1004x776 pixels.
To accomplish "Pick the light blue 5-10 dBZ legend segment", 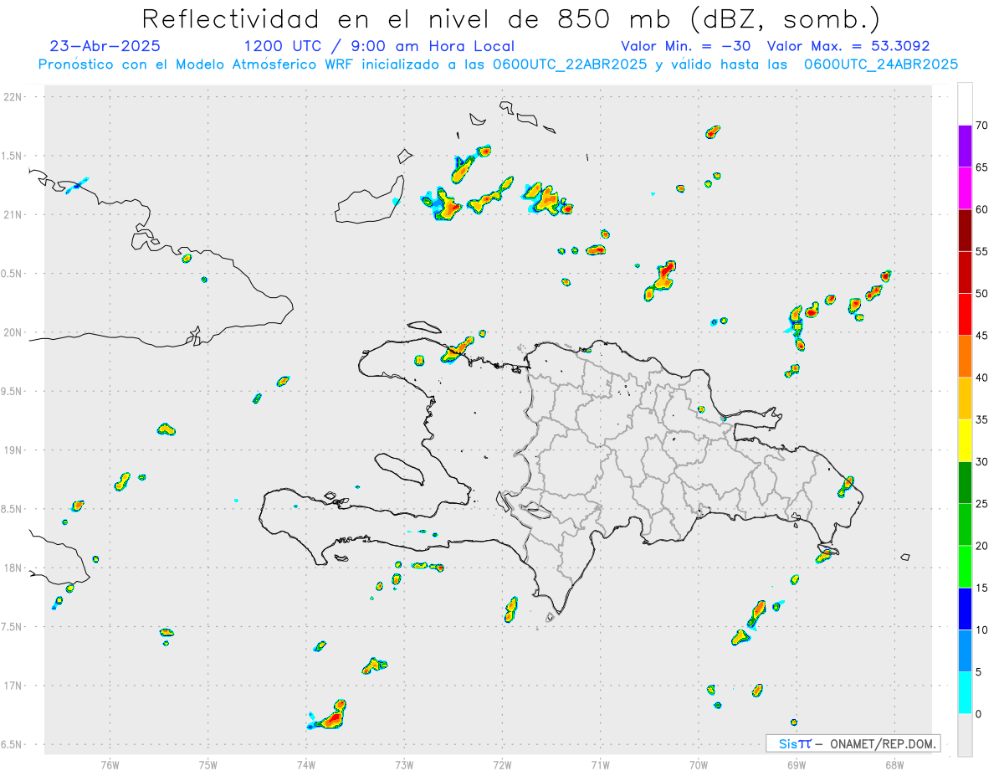I will (x=965, y=651).
